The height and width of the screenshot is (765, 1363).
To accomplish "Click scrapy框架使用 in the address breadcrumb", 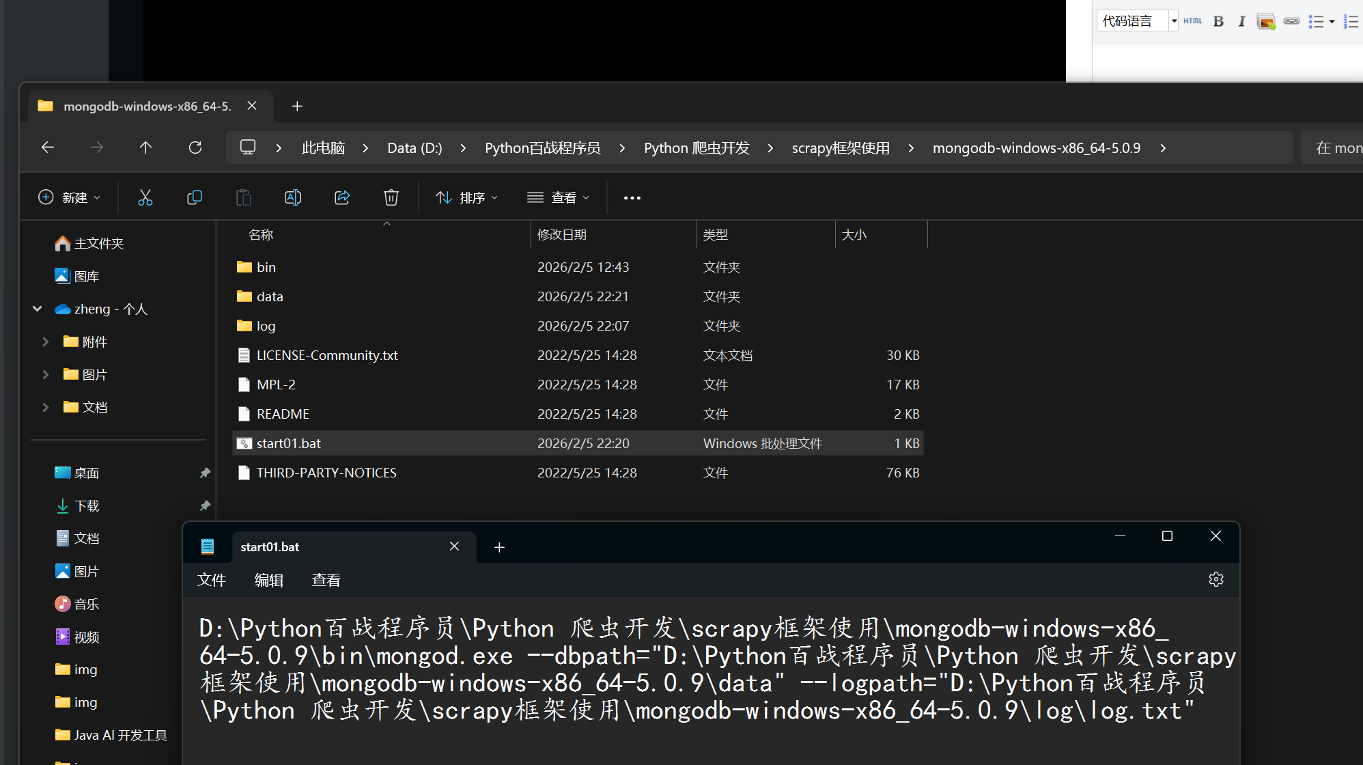I will 840,148.
